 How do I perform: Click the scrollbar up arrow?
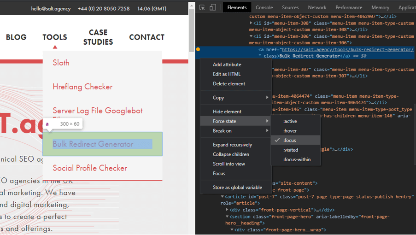(192, 6)
